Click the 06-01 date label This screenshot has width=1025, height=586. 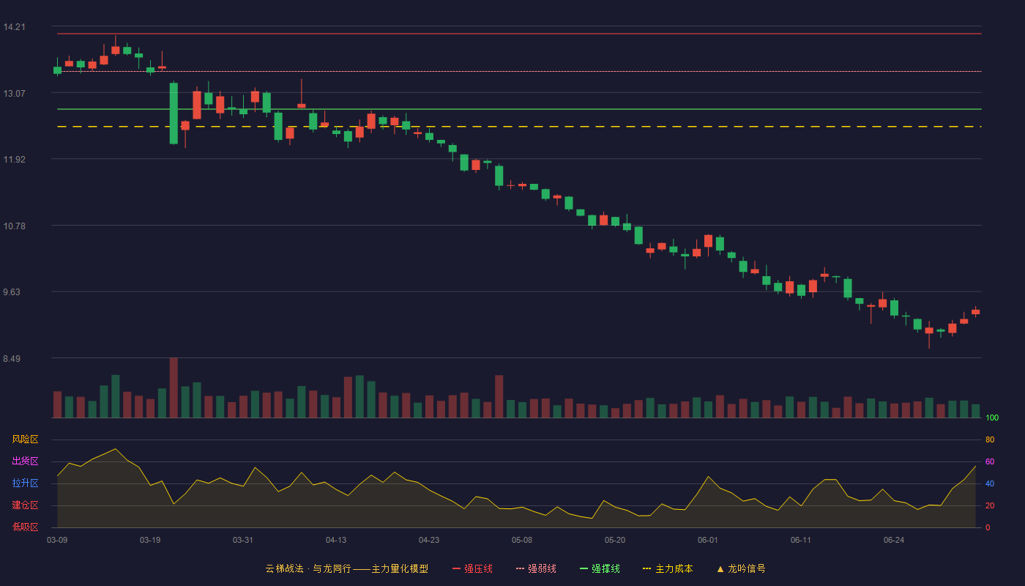coord(708,540)
